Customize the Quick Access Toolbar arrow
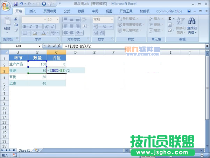Image resolution: width=210 pixels, height=158 pixels. (60, 4)
